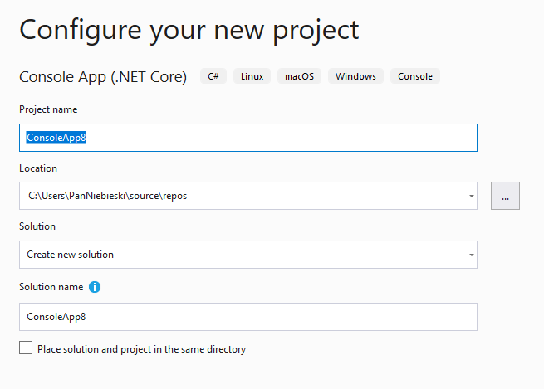The height and width of the screenshot is (389, 544).
Task: Click the Location path text
Action: [107, 196]
